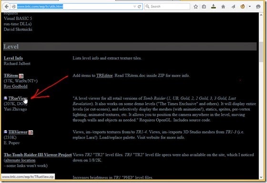
Task: Click the disk icon before TRViewer
Action: coord(6,132)
